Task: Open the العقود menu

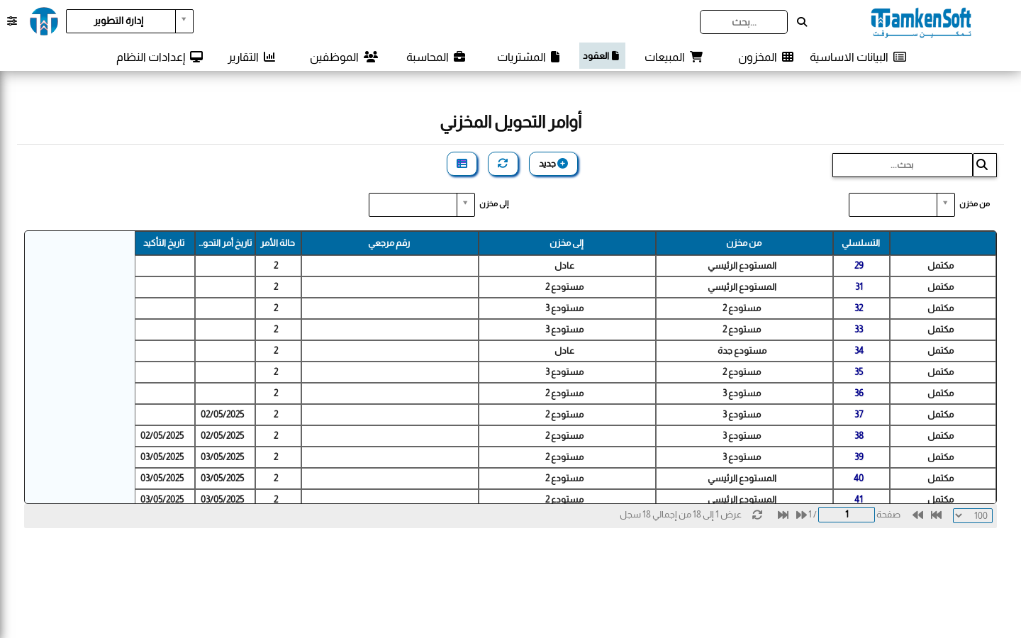Action: (602, 55)
